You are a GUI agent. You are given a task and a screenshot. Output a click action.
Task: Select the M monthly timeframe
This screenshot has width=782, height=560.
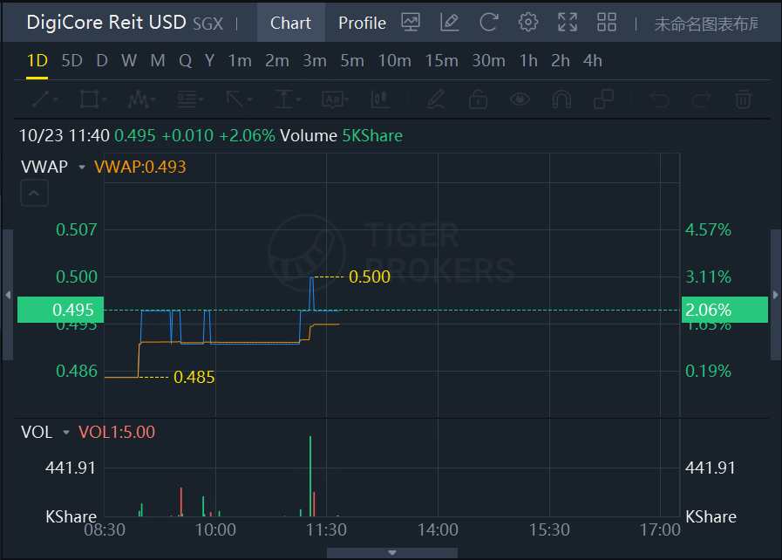point(158,61)
